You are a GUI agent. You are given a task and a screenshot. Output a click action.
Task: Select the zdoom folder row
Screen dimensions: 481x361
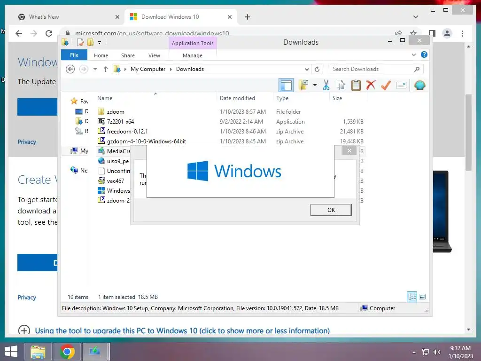coord(231,112)
